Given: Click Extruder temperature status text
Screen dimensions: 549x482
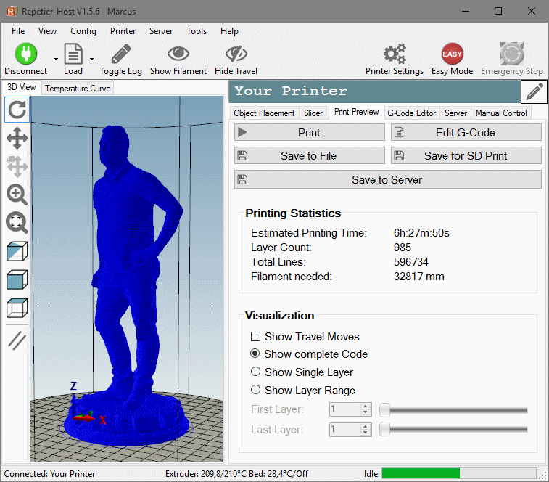Looking at the screenshot, I should click(x=236, y=474).
